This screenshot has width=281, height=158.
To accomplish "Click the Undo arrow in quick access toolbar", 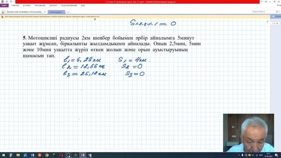I will point(11,2).
